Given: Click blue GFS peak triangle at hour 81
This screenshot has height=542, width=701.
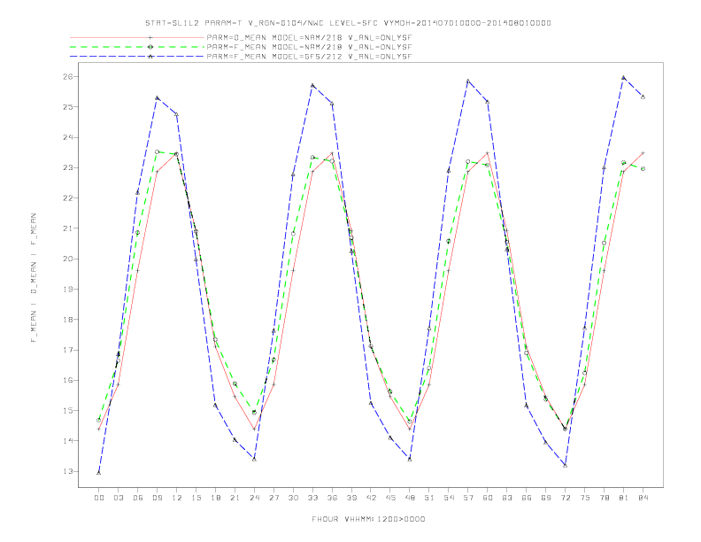Looking at the screenshot, I should [x=624, y=77].
